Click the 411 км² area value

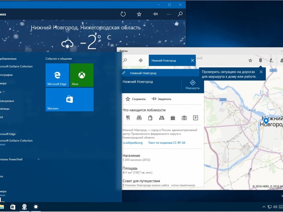tap(137, 172)
